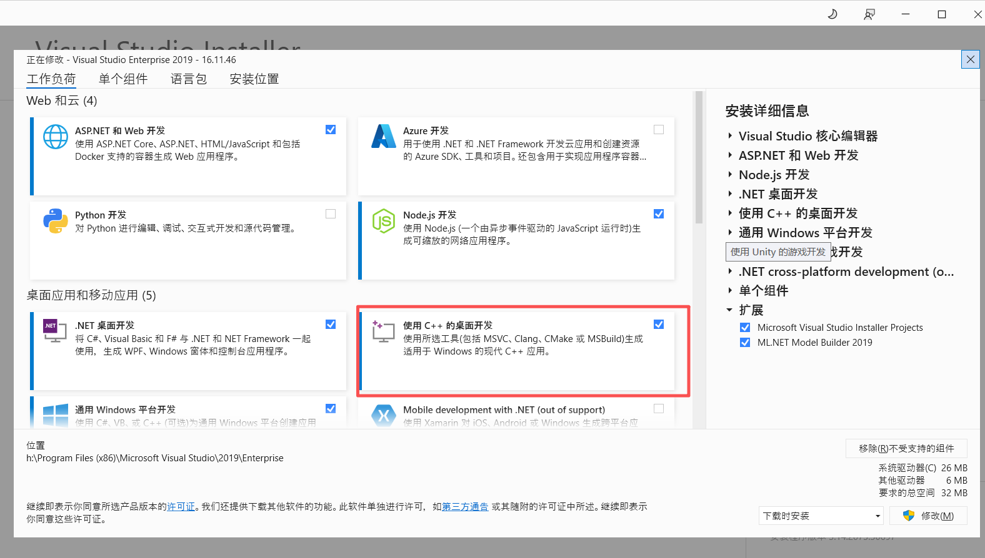The image size is (985, 558).
Task: Click the Node.js workload logo icon
Action: coord(383,221)
